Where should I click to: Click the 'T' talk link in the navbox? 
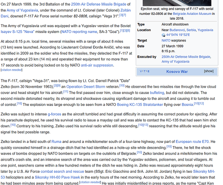coord(145,71)
